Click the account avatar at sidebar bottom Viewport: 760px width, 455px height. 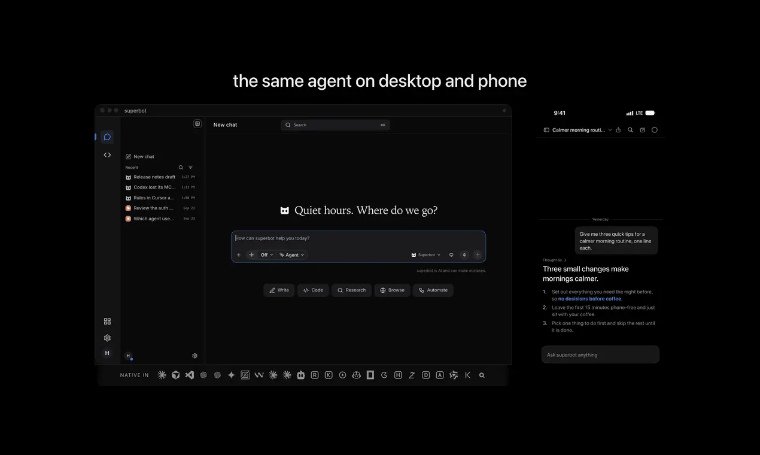coord(128,356)
